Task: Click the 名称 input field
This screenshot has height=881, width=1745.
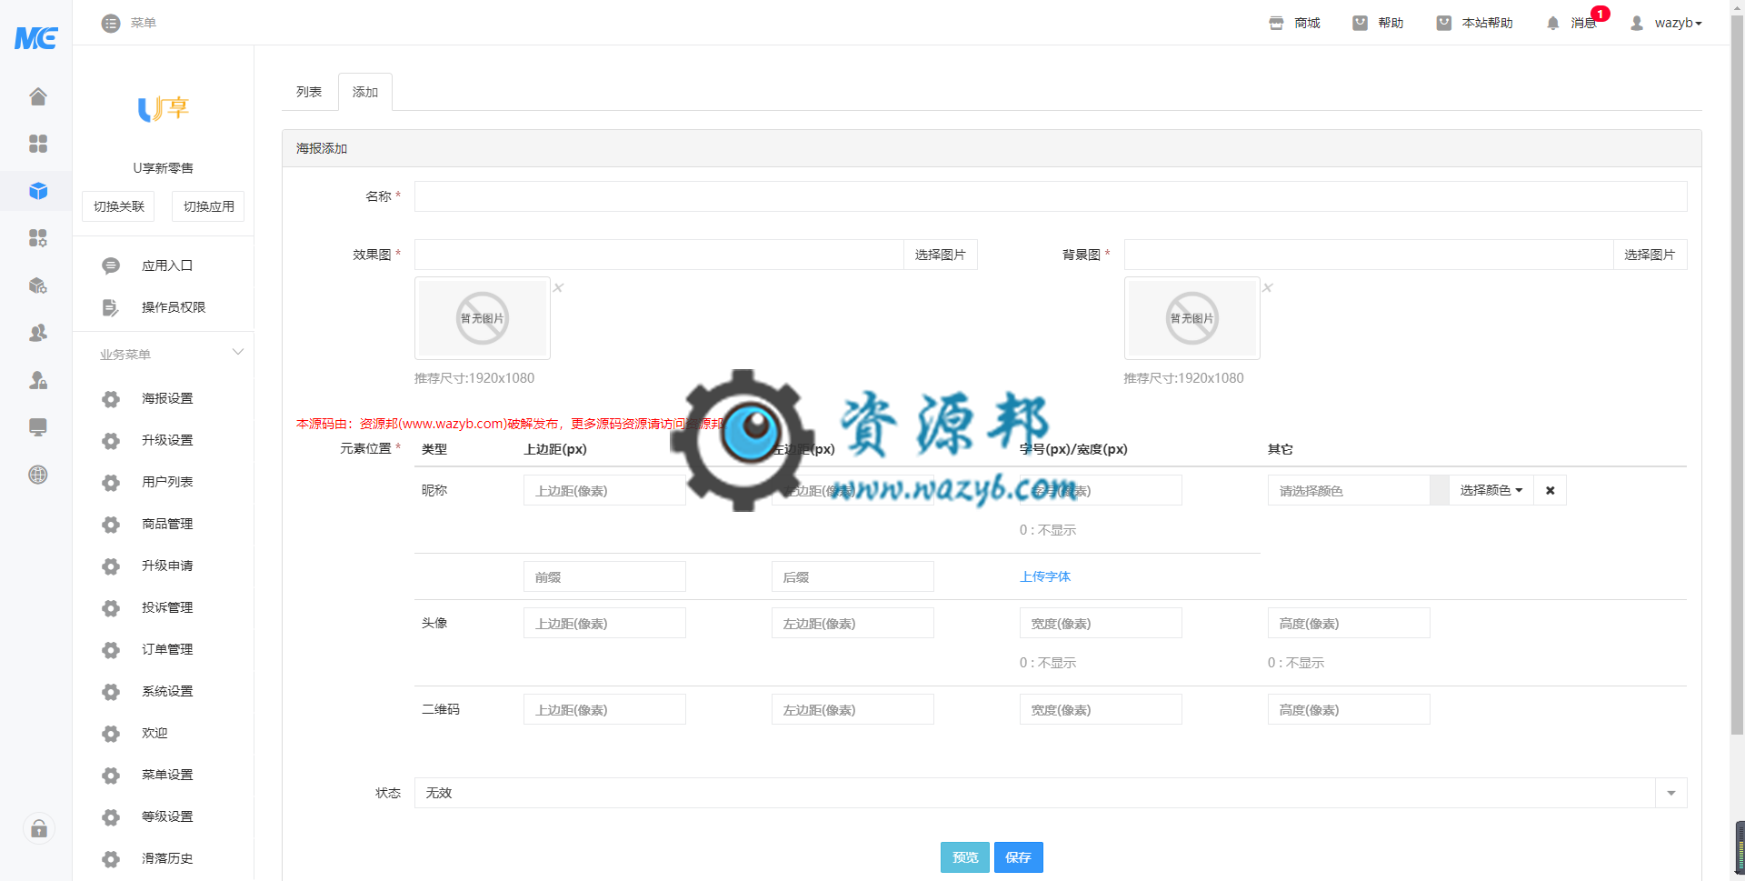Action: coord(1050,196)
